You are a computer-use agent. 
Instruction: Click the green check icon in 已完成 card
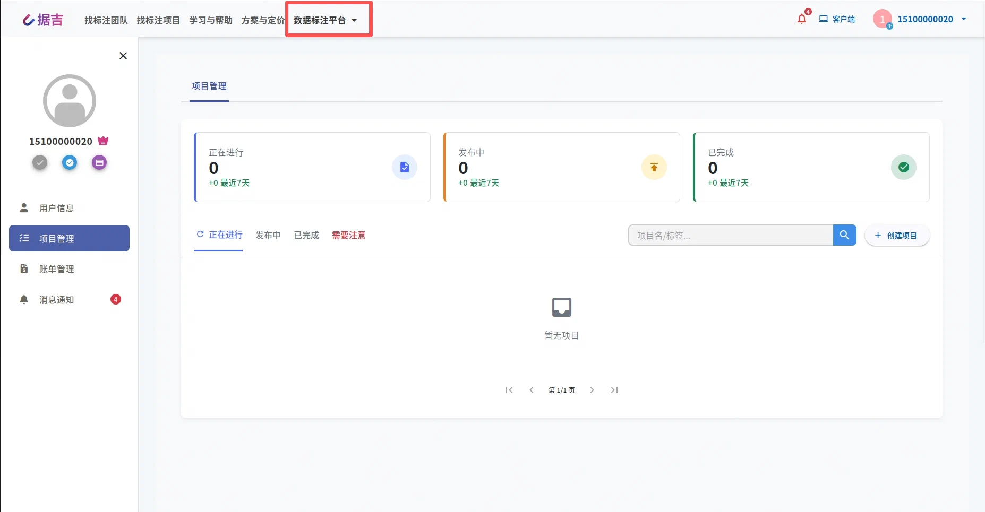tap(904, 167)
